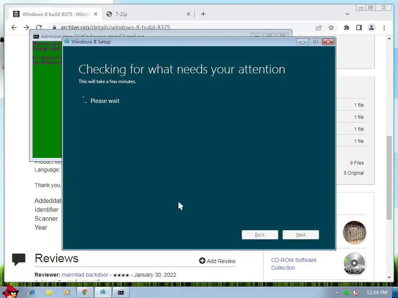Open File Explorer from taskbar

coord(49,293)
